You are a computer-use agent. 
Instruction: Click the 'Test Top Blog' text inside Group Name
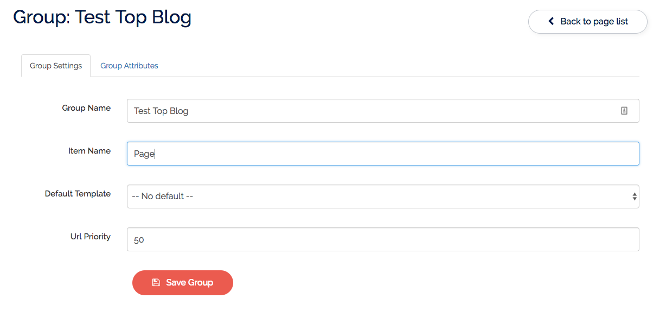click(161, 111)
